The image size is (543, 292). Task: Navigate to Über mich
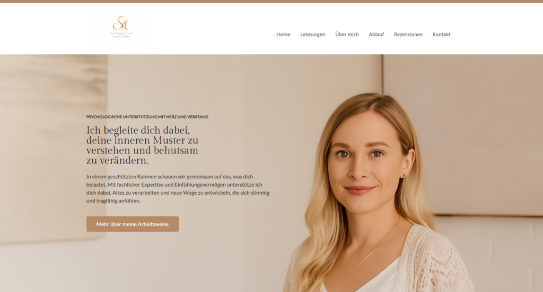pyautogui.click(x=347, y=34)
